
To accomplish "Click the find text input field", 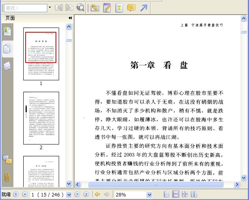I will point(26,8).
